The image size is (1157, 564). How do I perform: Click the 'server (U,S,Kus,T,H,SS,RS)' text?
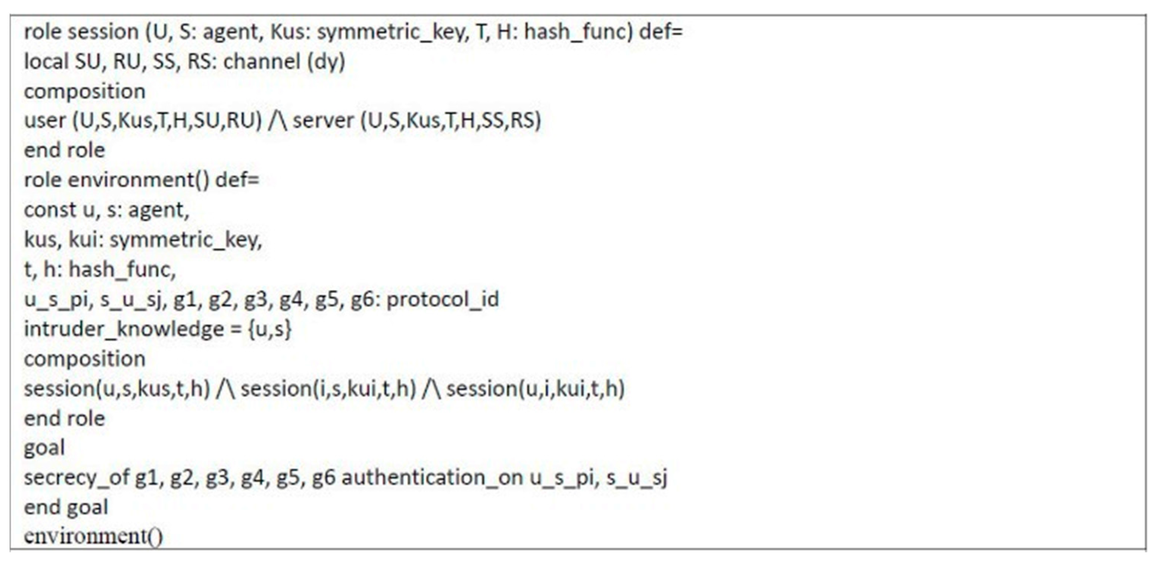point(417,121)
